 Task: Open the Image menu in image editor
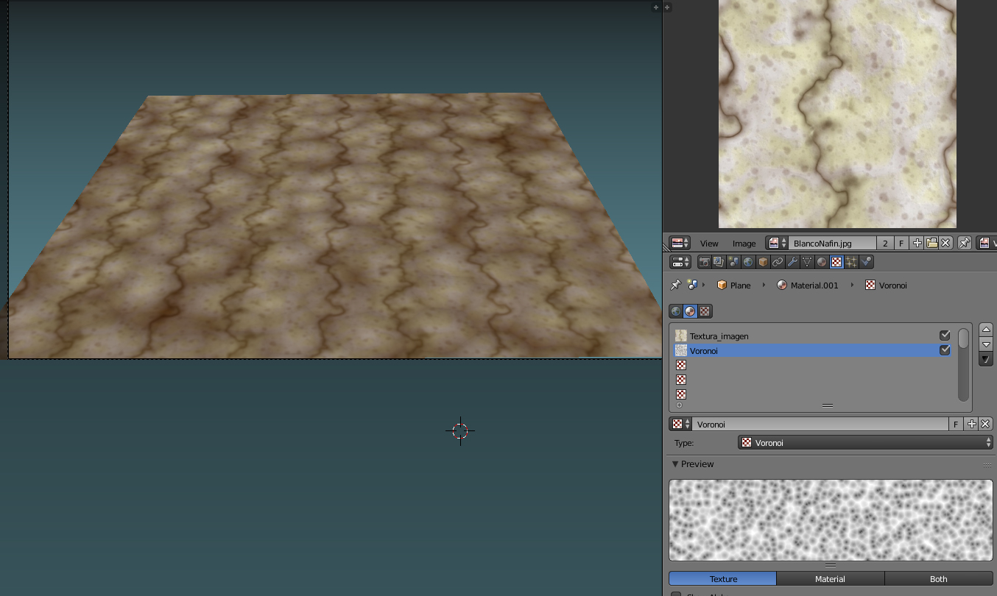click(744, 244)
